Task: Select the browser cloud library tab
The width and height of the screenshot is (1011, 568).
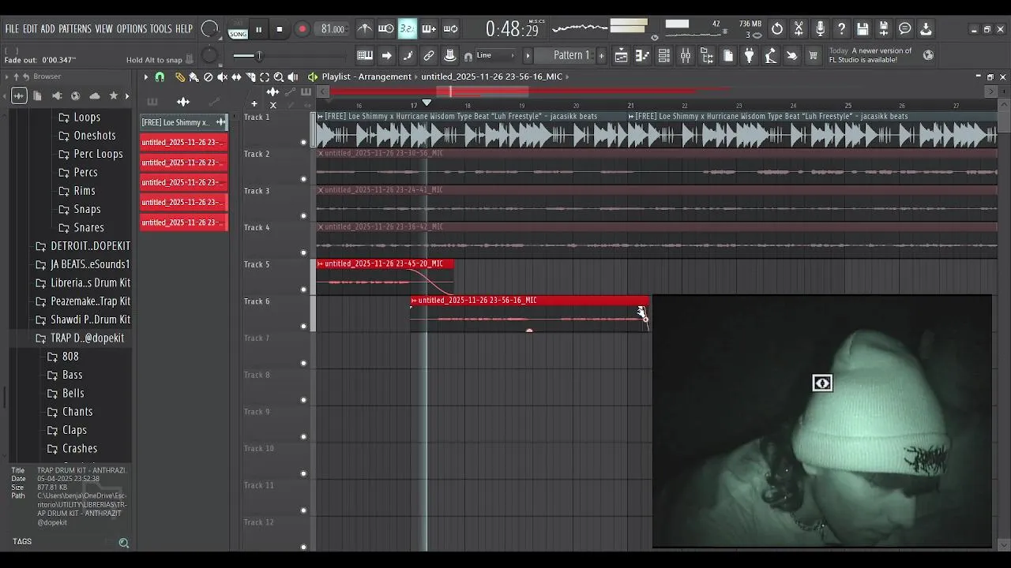Action: point(95,95)
